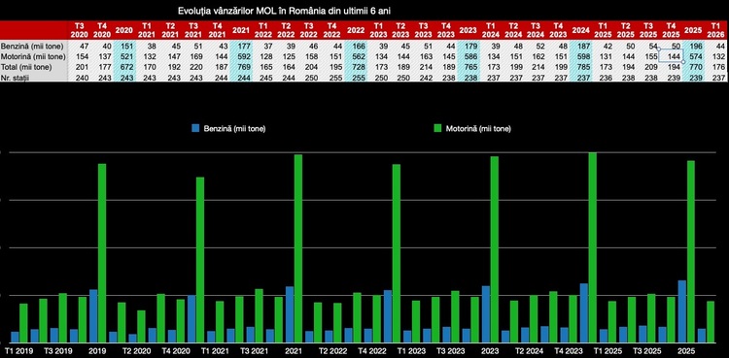Click blue Benzină swatch in chart legend
The width and height of the screenshot is (729, 358).
pyautogui.click(x=195, y=129)
